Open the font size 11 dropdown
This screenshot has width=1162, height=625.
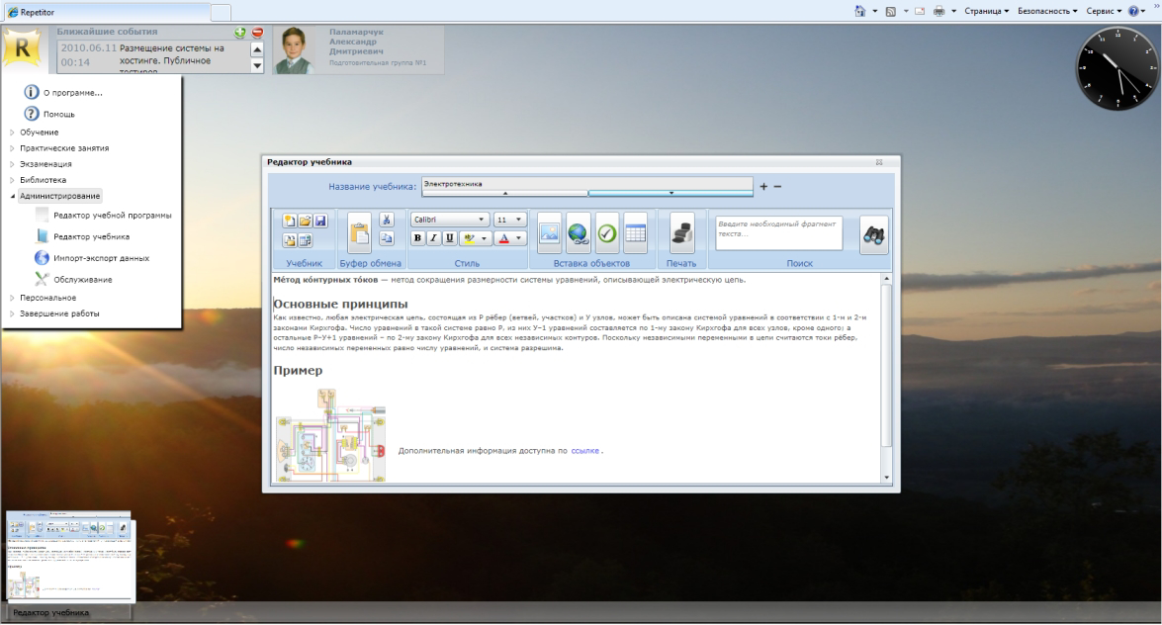[510, 220]
